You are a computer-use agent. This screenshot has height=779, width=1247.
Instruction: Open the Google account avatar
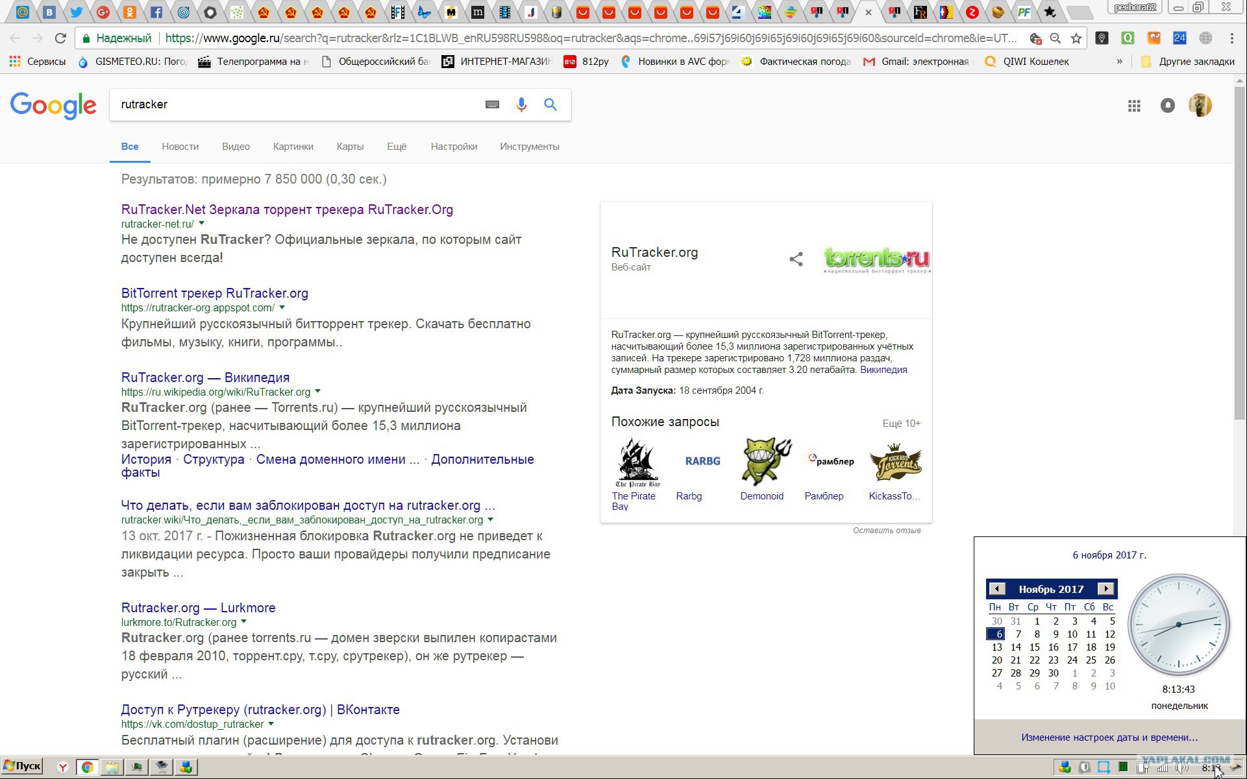click(x=1200, y=105)
